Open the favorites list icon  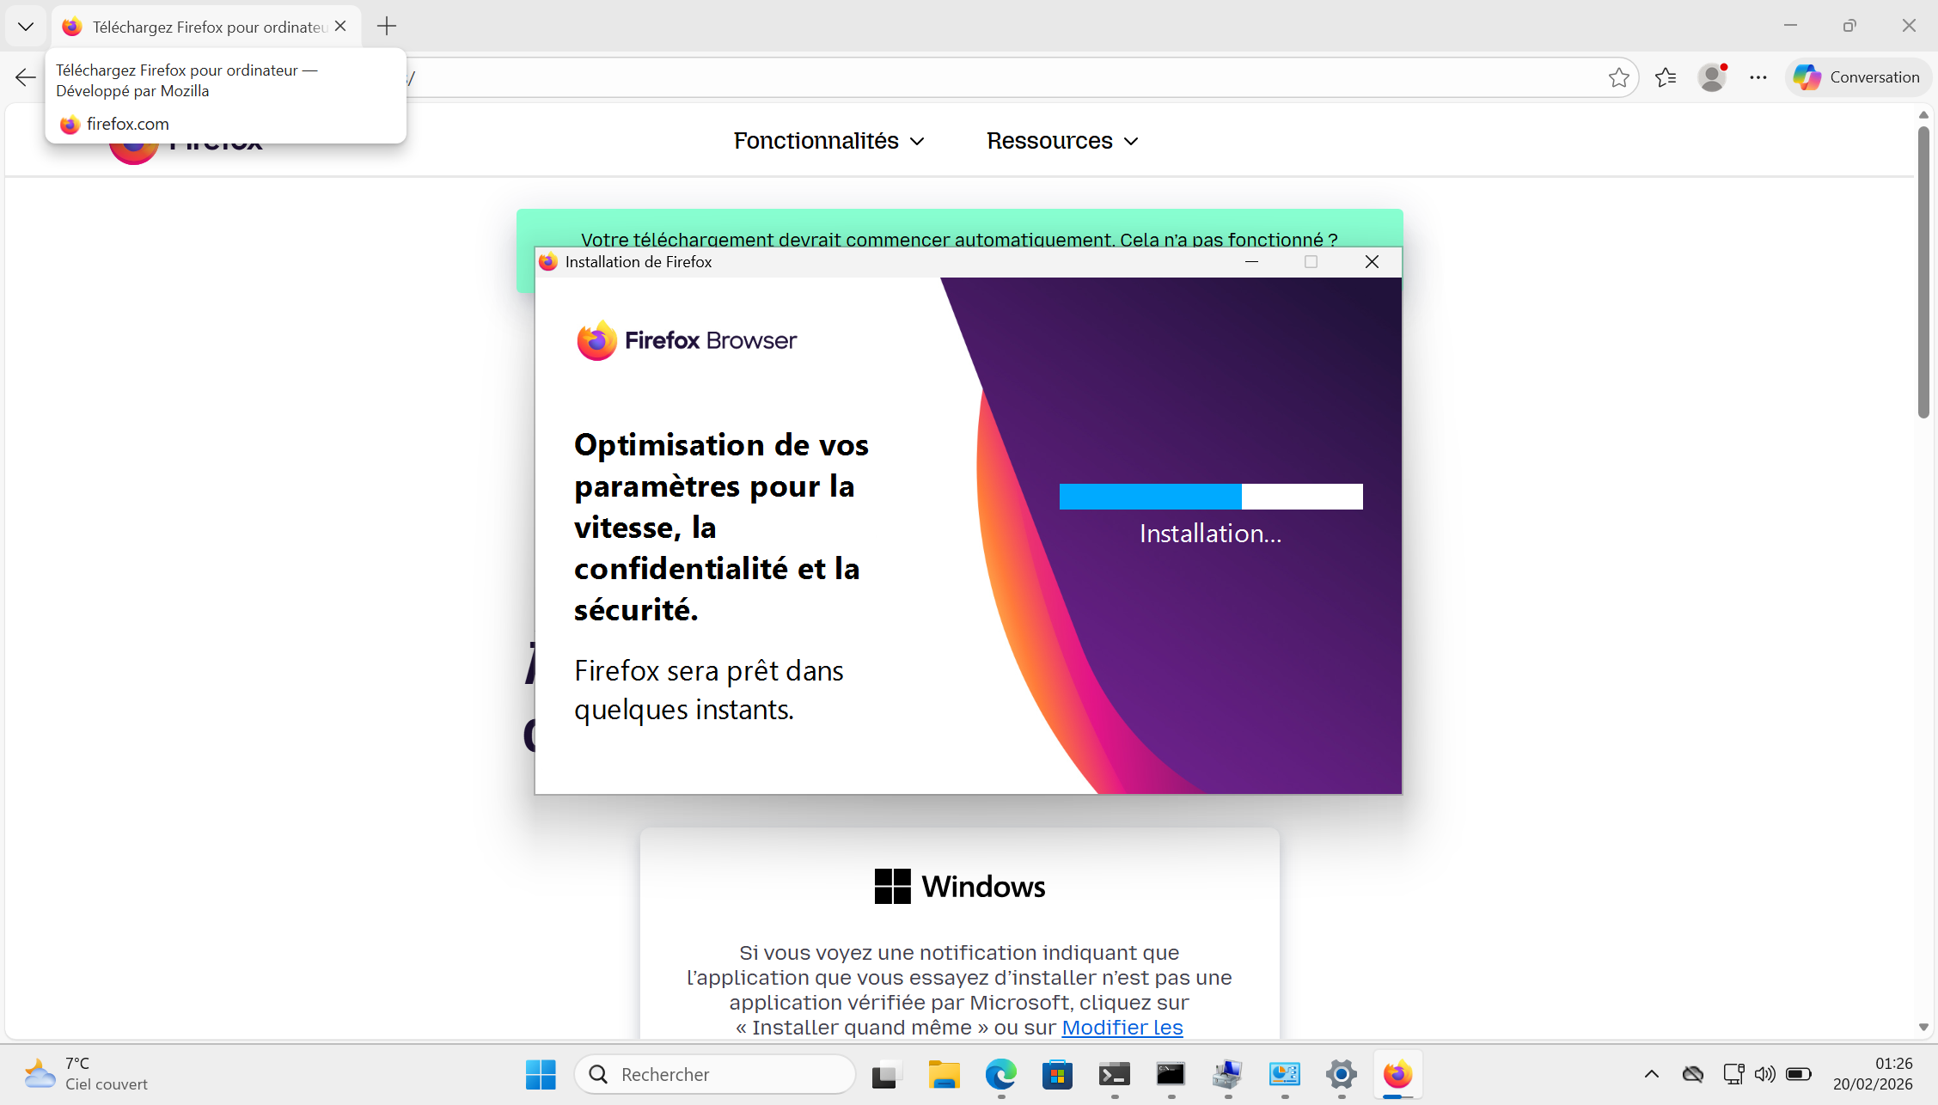pyautogui.click(x=1666, y=77)
